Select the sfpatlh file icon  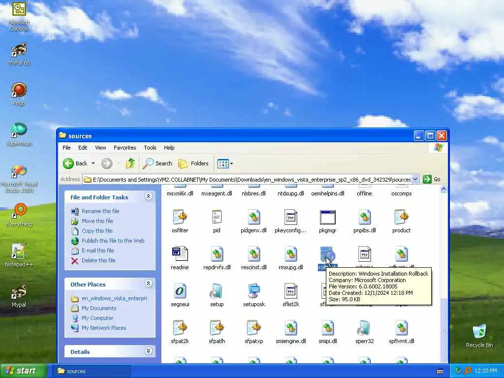coord(217,328)
